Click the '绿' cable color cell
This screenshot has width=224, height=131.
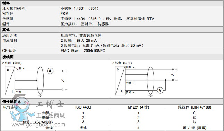coord(195,122)
